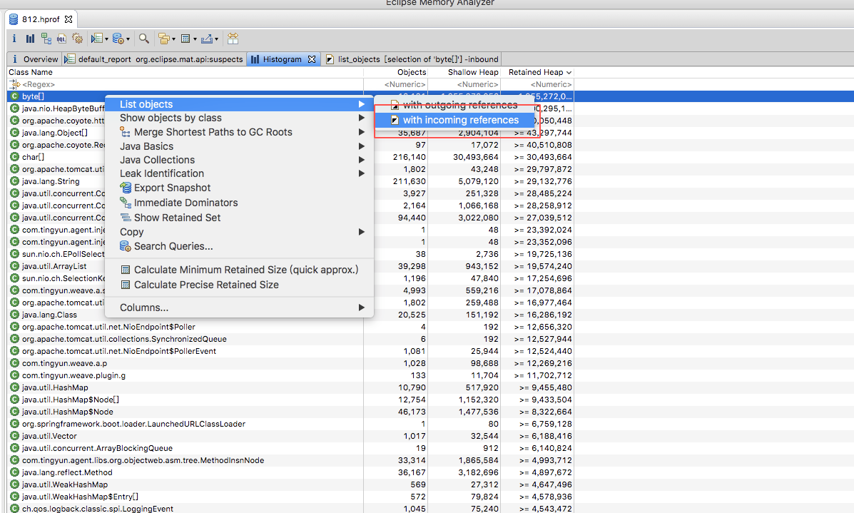Screen dimensions: 854x513
Task: Open the dominator tree toolbar icon
Action: point(45,39)
